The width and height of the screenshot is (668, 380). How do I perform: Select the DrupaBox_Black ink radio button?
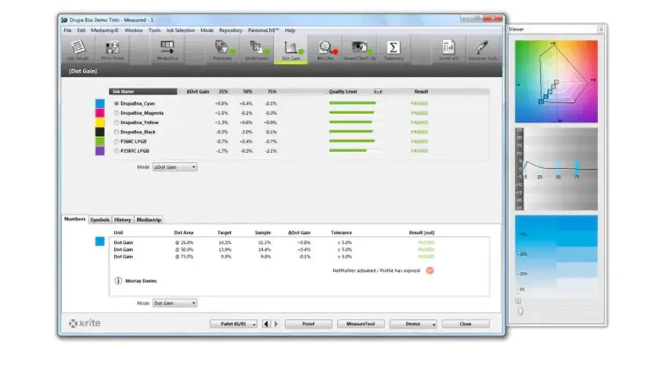116,132
